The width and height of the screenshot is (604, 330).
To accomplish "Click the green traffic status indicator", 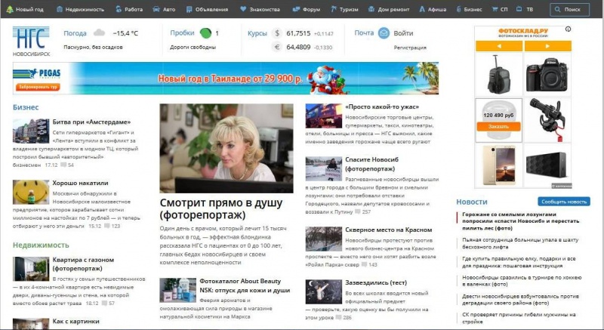I will [x=205, y=33].
